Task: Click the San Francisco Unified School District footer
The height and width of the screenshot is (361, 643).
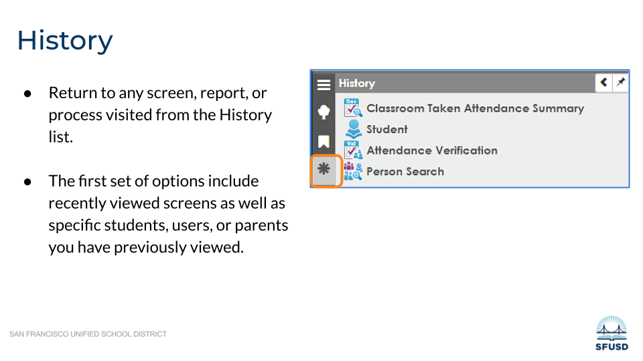Action: click(x=88, y=334)
